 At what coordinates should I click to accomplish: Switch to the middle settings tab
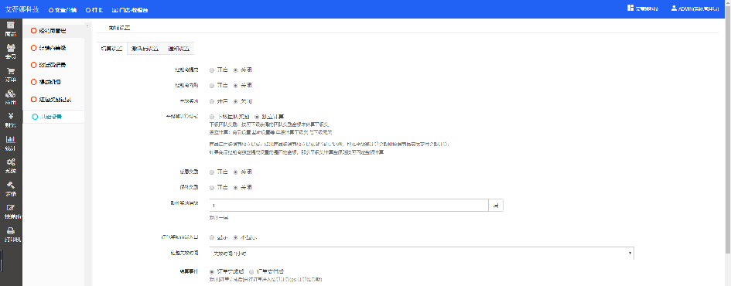coord(145,49)
